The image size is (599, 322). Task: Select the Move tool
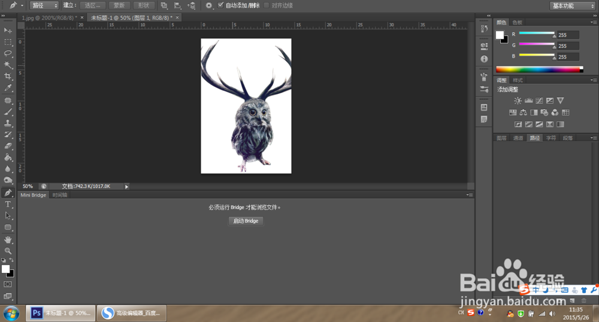(x=8, y=31)
